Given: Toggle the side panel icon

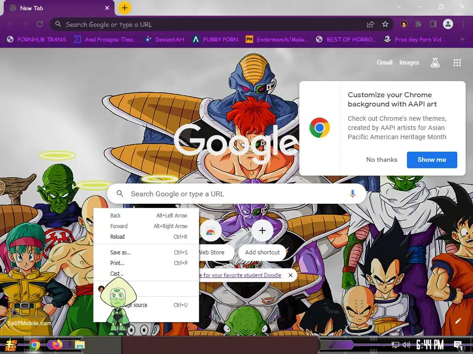Looking at the screenshot, I should tap(433, 24).
